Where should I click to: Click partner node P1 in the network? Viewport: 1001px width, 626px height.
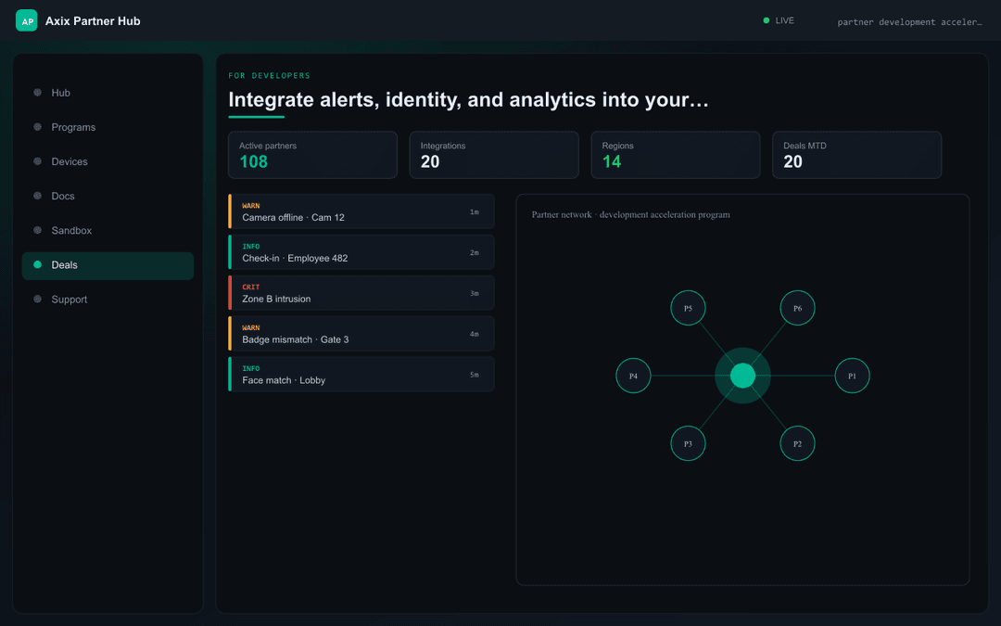[853, 376]
